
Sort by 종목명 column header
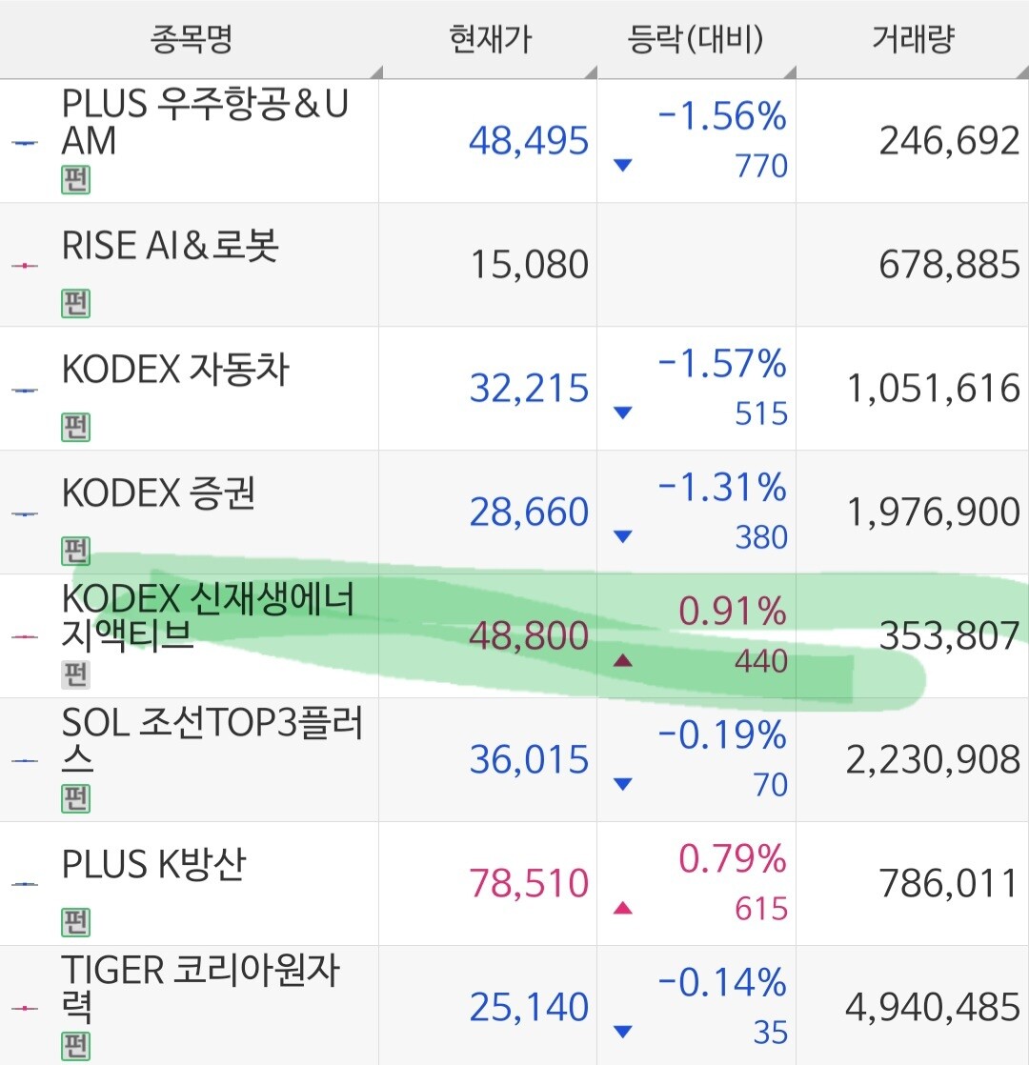pos(191,40)
